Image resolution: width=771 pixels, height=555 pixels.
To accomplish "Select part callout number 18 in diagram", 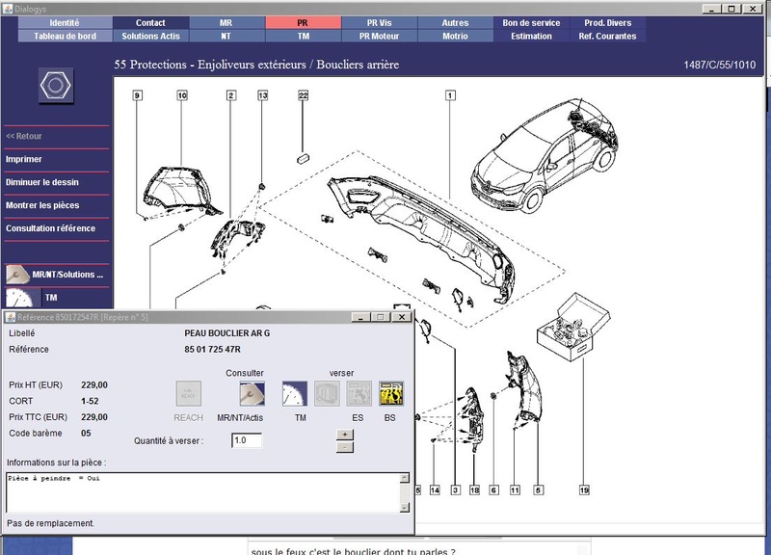I will (474, 490).
